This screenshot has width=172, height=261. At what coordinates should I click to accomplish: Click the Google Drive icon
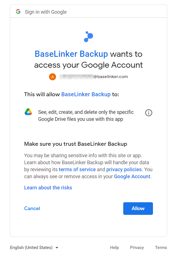coord(28,112)
